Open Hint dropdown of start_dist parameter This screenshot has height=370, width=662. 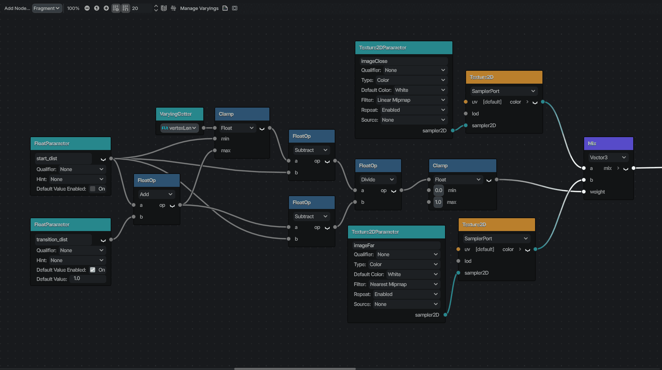pyautogui.click(x=77, y=179)
